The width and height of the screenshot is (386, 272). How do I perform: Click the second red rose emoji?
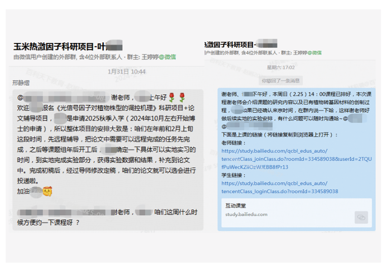pos(182,98)
